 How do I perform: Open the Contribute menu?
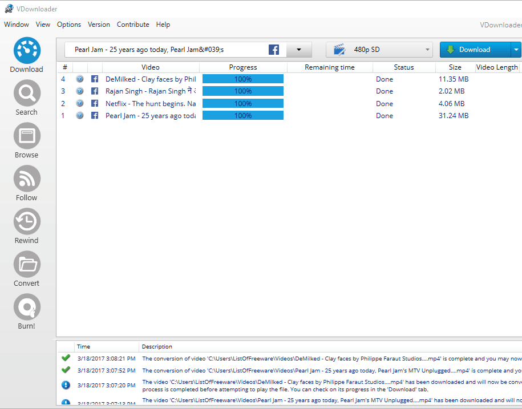133,25
